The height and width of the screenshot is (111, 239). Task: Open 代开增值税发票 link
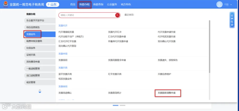[66, 32]
